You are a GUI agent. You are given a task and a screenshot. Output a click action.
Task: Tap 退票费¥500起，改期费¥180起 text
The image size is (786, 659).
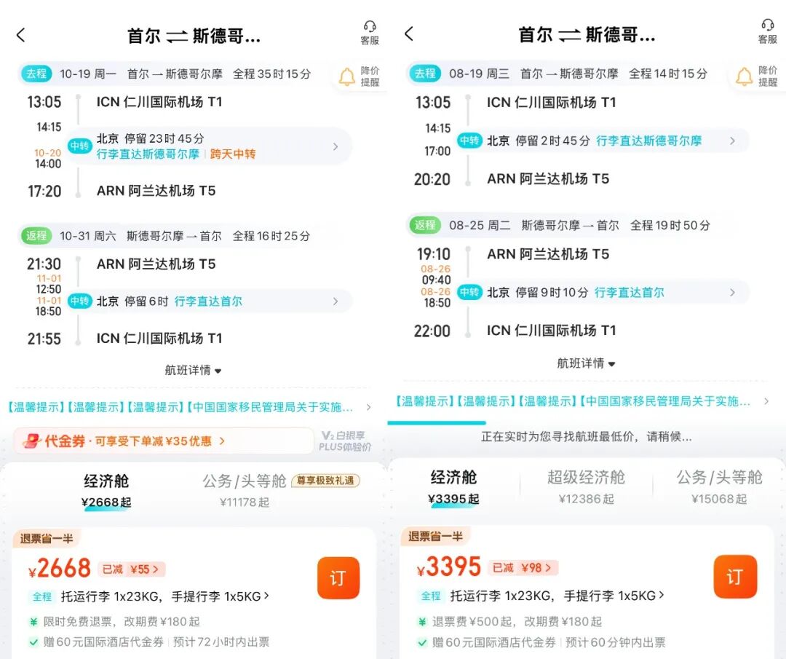517,622
